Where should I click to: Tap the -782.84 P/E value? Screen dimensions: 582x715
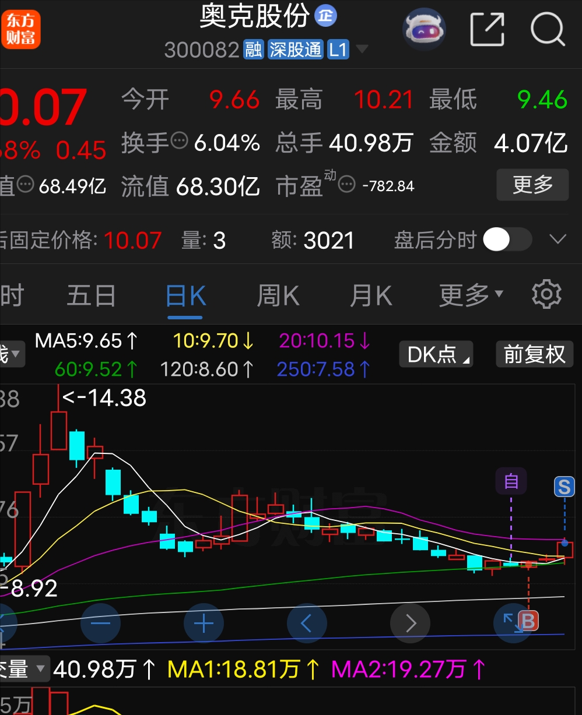click(x=388, y=186)
